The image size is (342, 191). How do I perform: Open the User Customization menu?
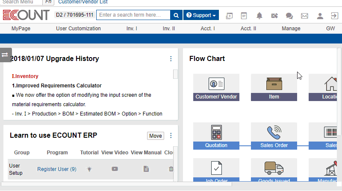[78, 29]
